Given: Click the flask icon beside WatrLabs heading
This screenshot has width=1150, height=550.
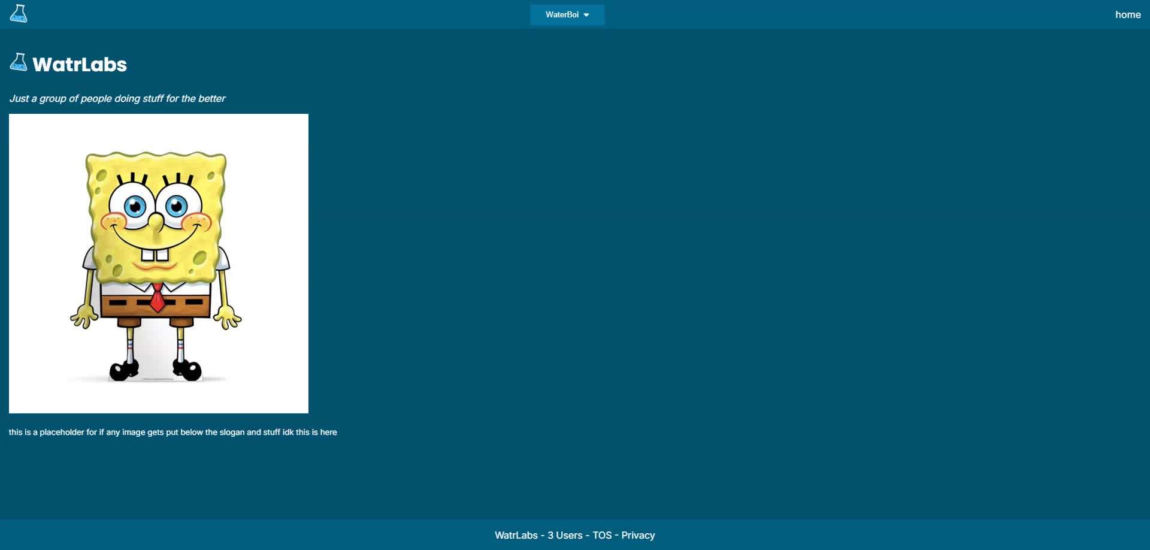Looking at the screenshot, I should coord(19,62).
